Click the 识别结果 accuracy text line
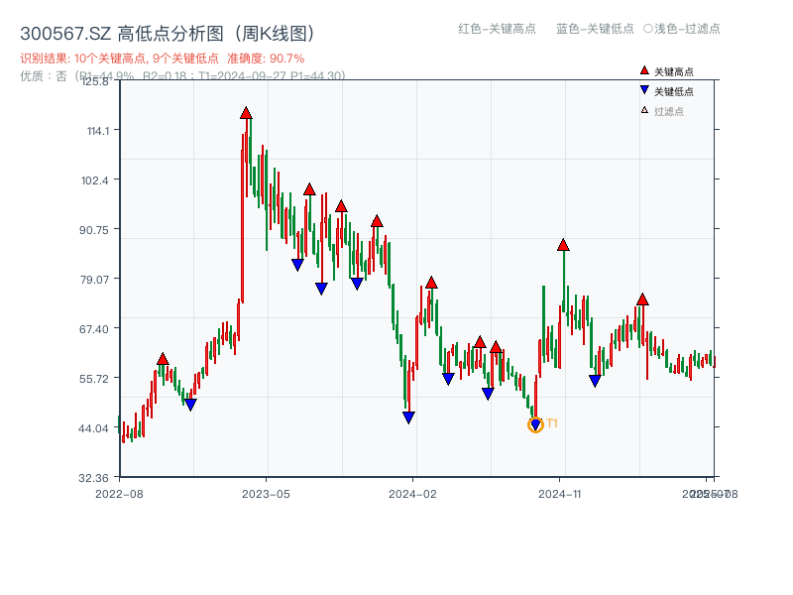793x595 pixels. (x=159, y=59)
